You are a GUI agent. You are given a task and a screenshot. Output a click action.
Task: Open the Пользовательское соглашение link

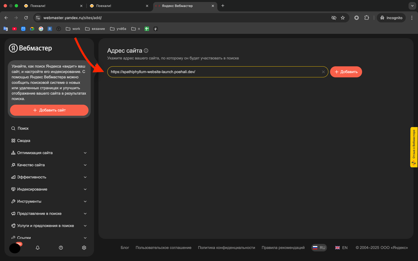click(163, 247)
